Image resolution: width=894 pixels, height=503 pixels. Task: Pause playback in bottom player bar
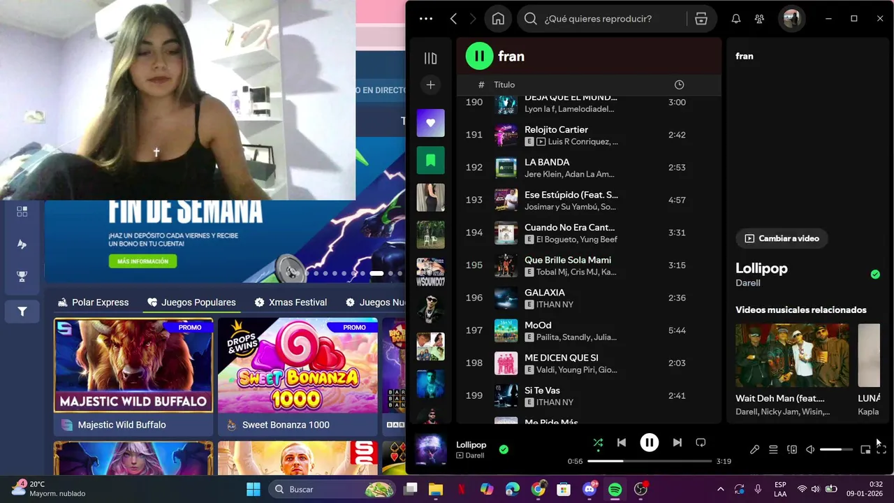(650, 442)
